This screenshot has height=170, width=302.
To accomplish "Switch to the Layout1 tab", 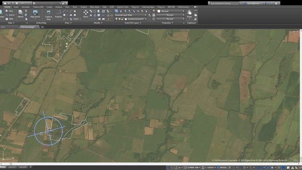I will [12, 167].
